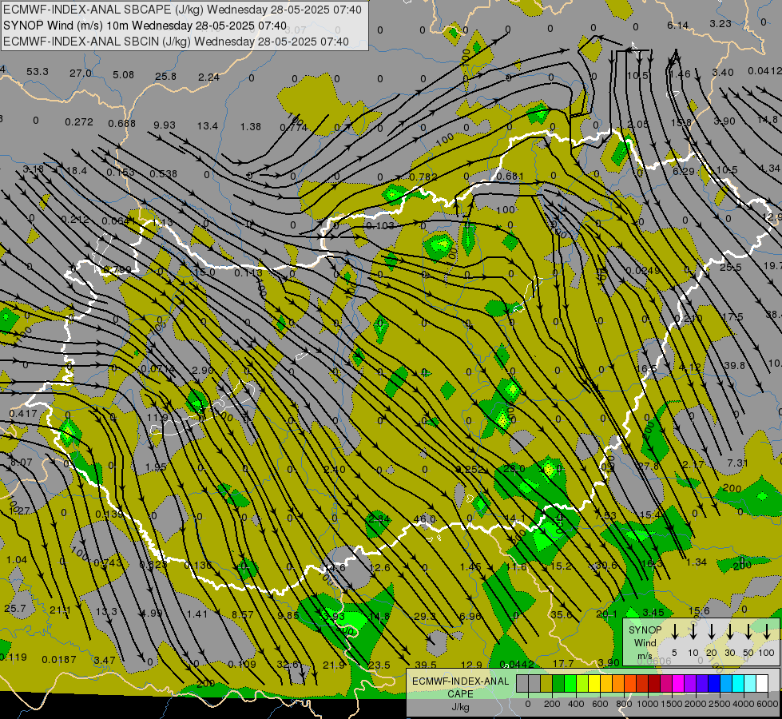This screenshot has width=782, height=719.
Task: Click the map value 12.6
Action: [x=380, y=568]
